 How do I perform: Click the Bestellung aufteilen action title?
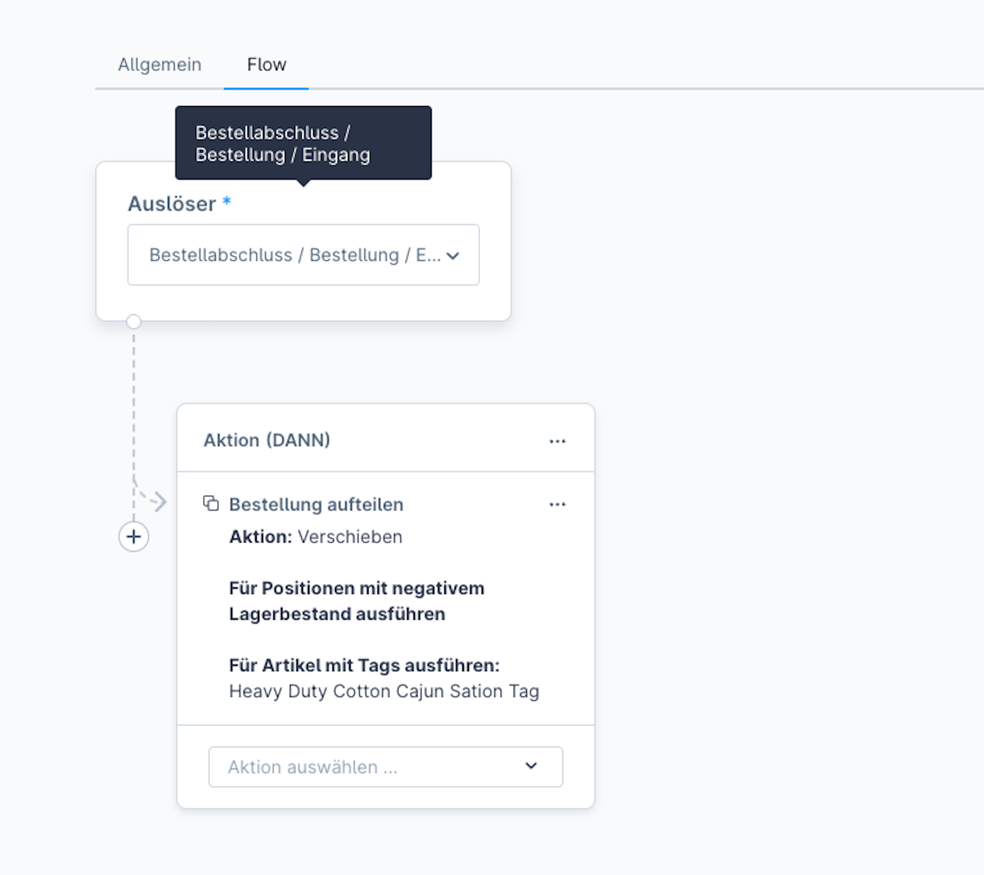tap(316, 504)
